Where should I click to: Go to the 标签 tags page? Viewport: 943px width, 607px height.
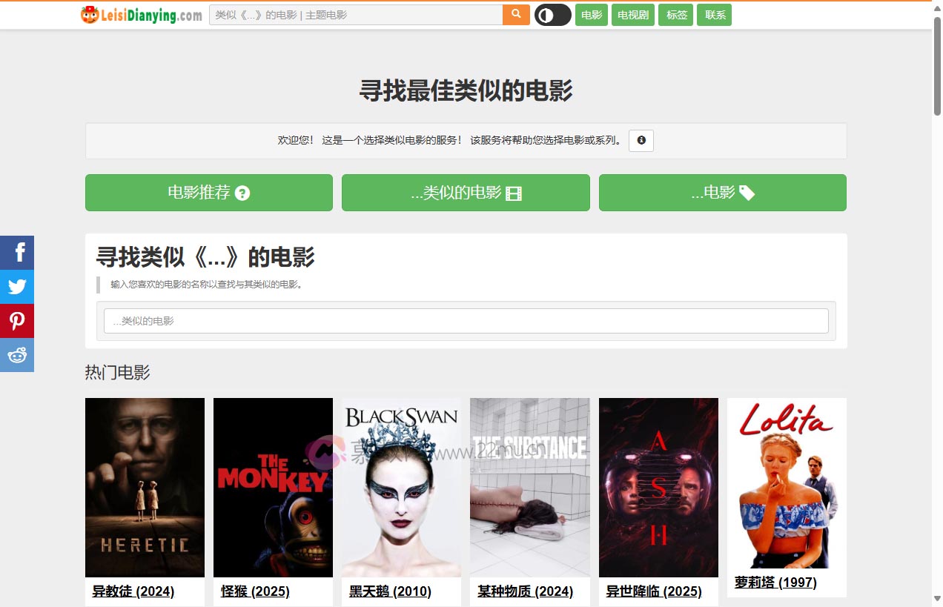pos(675,15)
